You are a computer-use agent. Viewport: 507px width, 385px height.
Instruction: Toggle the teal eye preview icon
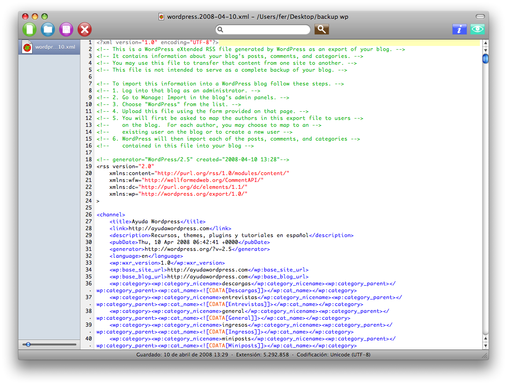478,29
